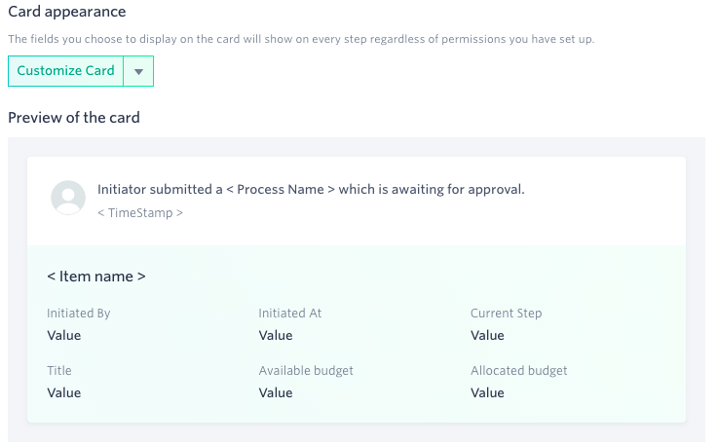The width and height of the screenshot is (718, 444).
Task: Click the value under Initiated By
Action: point(63,336)
